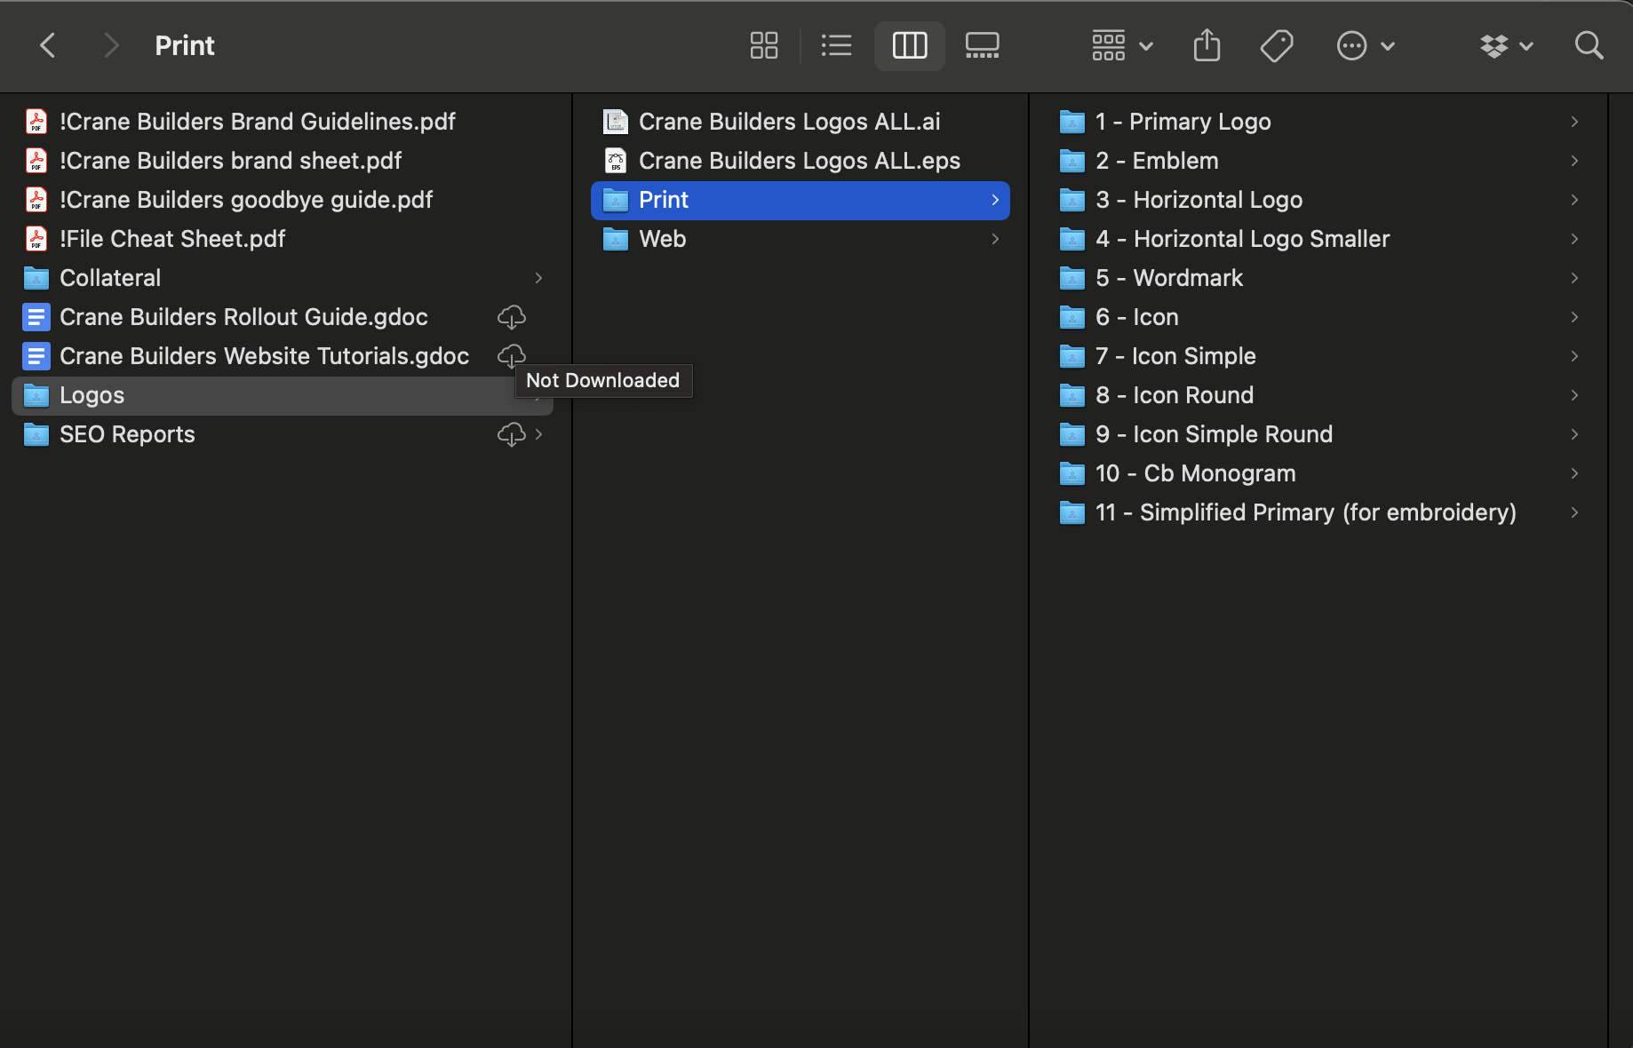Expand chevron for 1 - Primary Logo
This screenshot has width=1633, height=1048.
tap(1574, 122)
